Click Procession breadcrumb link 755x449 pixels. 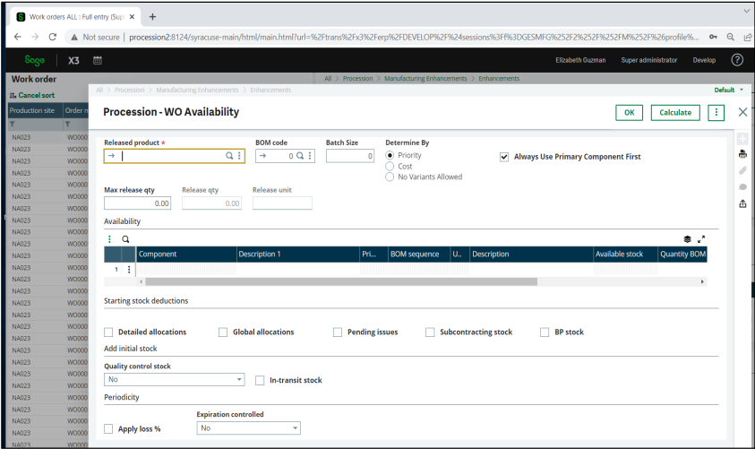[357, 79]
